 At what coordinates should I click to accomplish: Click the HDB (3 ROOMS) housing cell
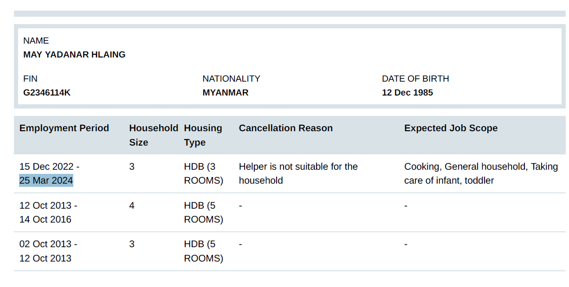(203, 173)
